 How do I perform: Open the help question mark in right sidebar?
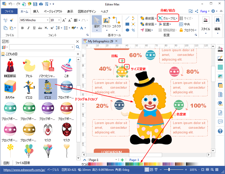[x=220, y=131]
